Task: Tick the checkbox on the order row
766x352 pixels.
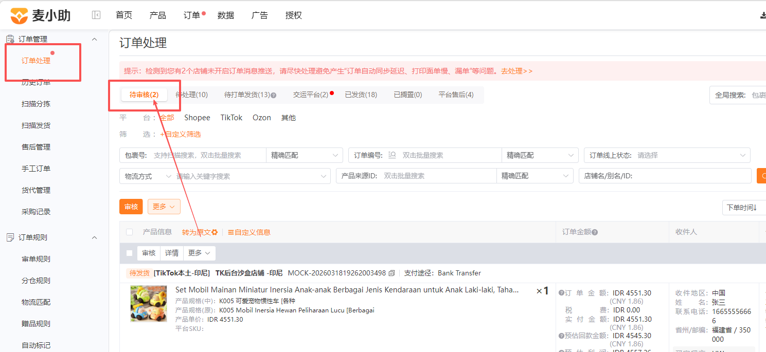Action: point(129,253)
